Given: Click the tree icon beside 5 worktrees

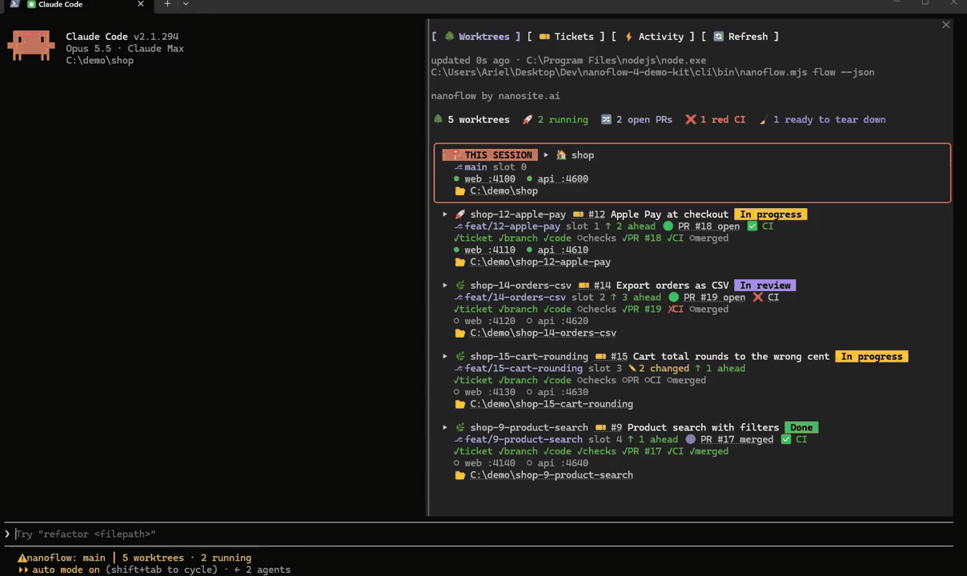Looking at the screenshot, I should pyautogui.click(x=438, y=120).
